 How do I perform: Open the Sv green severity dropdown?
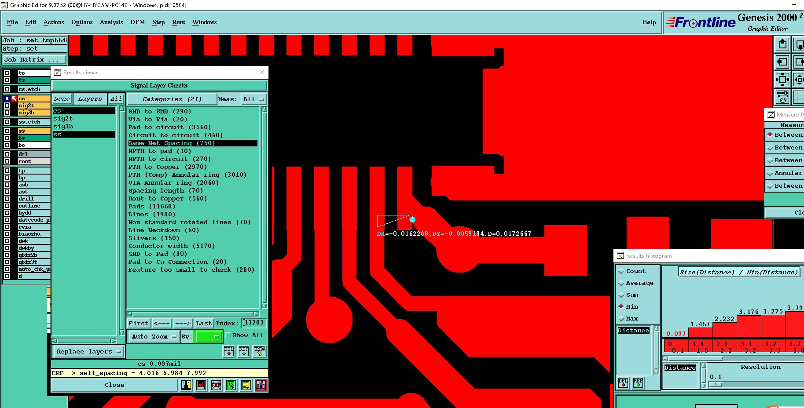click(209, 337)
